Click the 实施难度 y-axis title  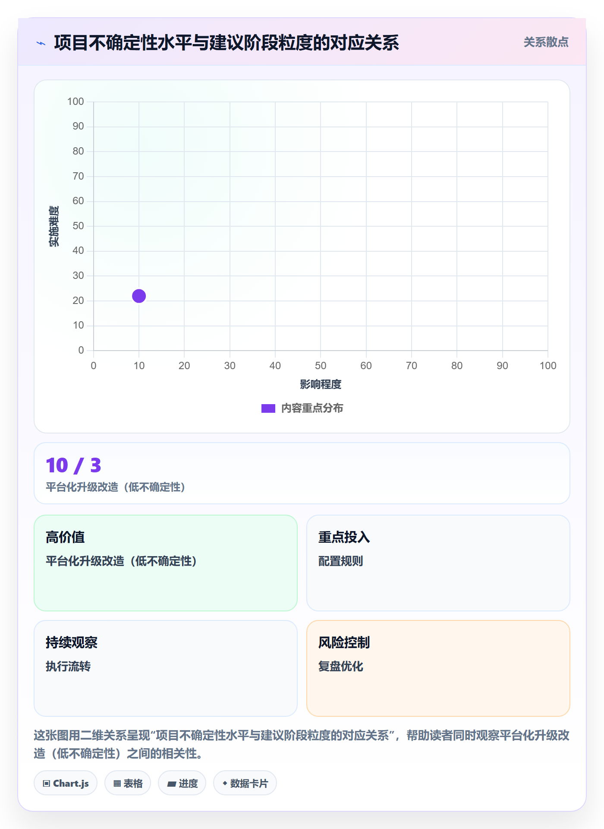coord(54,226)
